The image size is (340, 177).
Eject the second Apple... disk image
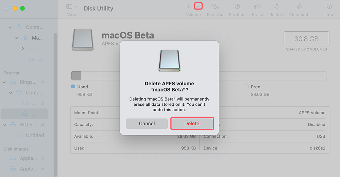pos(43,169)
